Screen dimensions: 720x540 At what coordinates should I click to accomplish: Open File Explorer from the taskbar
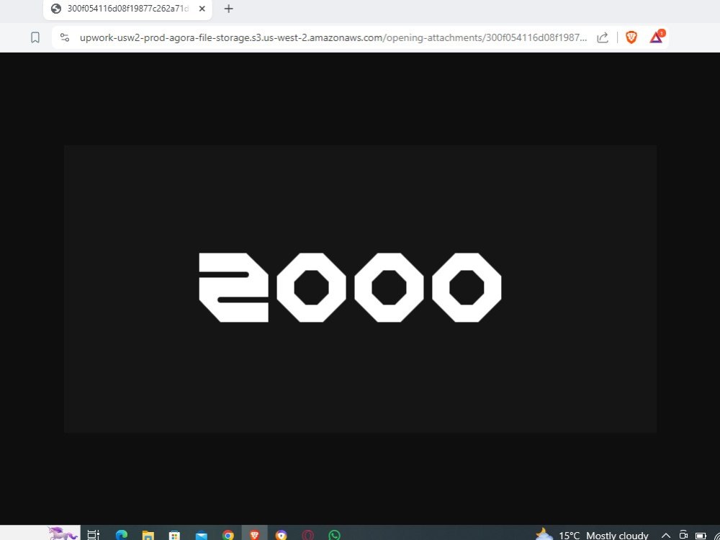click(x=148, y=536)
